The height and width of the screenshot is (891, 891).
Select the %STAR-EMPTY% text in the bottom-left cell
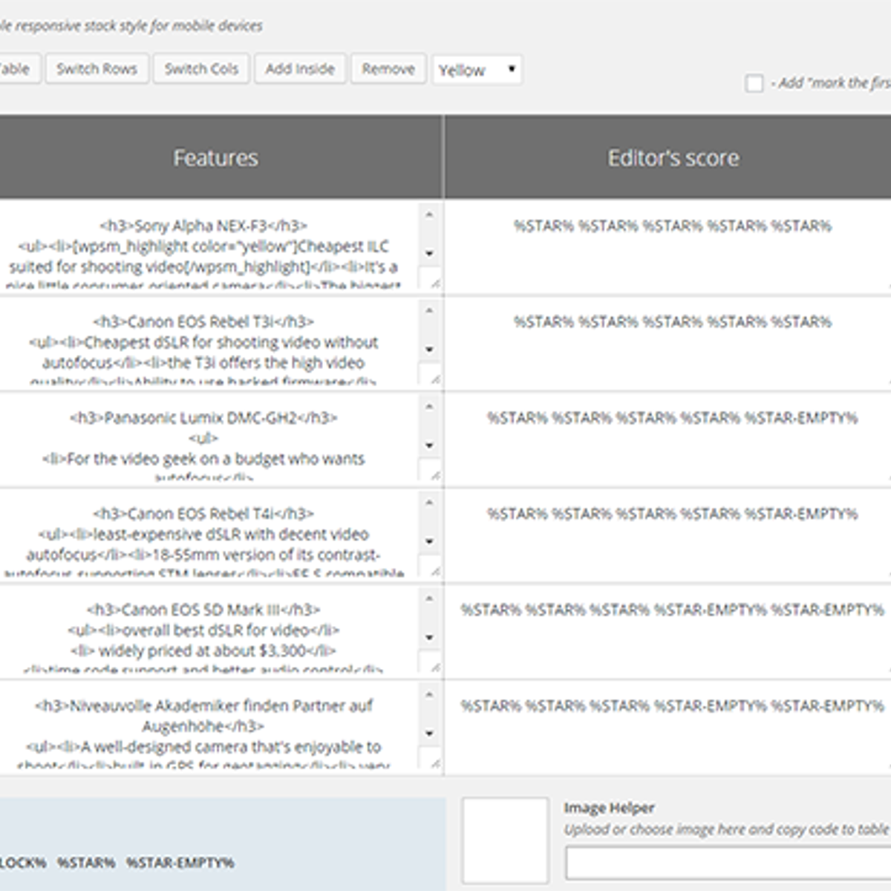tap(179, 864)
